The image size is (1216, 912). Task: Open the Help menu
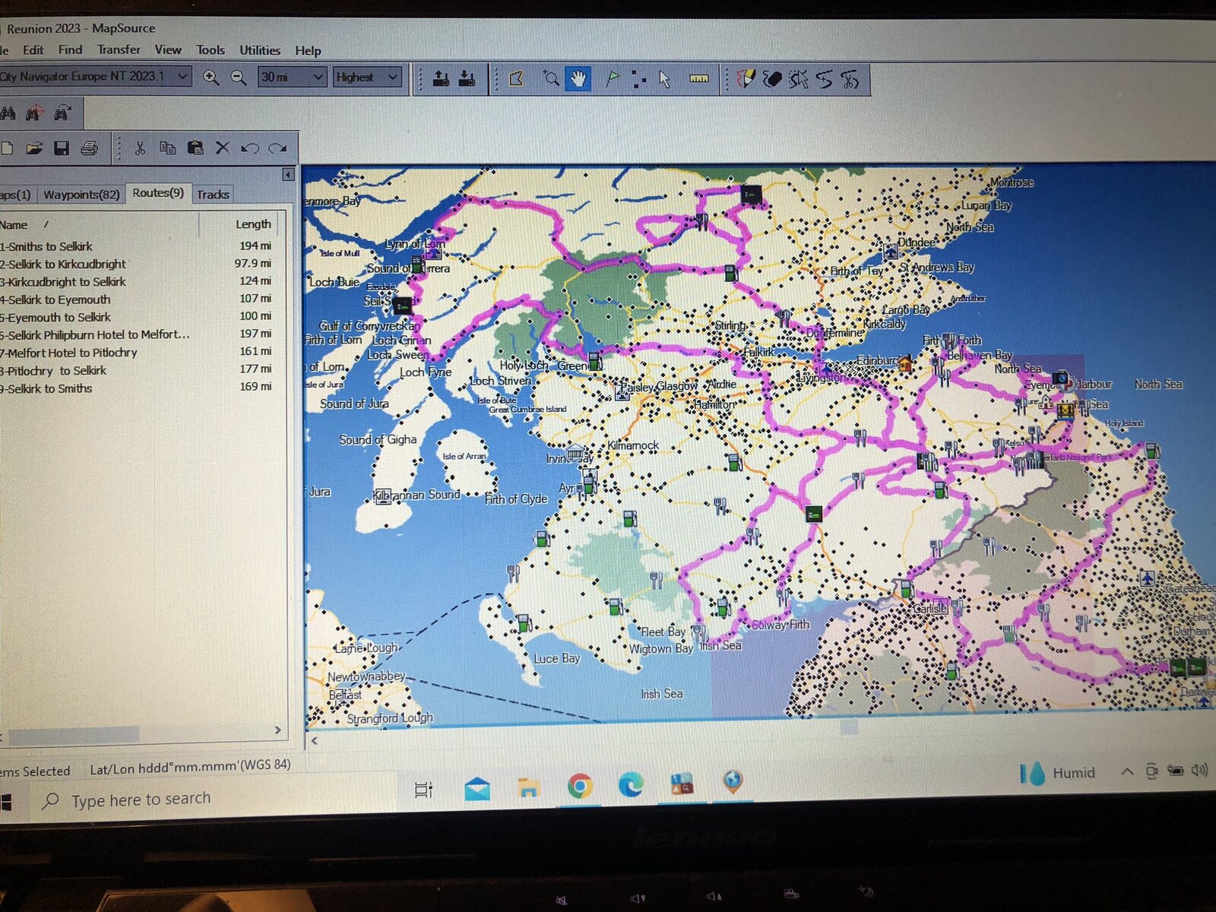(x=308, y=51)
